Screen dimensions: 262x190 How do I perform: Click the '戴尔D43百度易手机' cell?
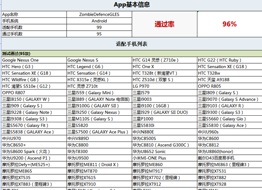point(230,158)
